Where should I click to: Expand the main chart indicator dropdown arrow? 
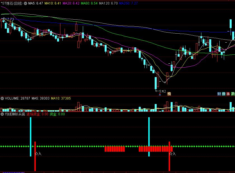pyautogui.click(x=26, y=3)
